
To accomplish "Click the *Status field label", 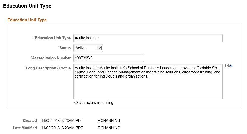I will [x=64, y=48].
